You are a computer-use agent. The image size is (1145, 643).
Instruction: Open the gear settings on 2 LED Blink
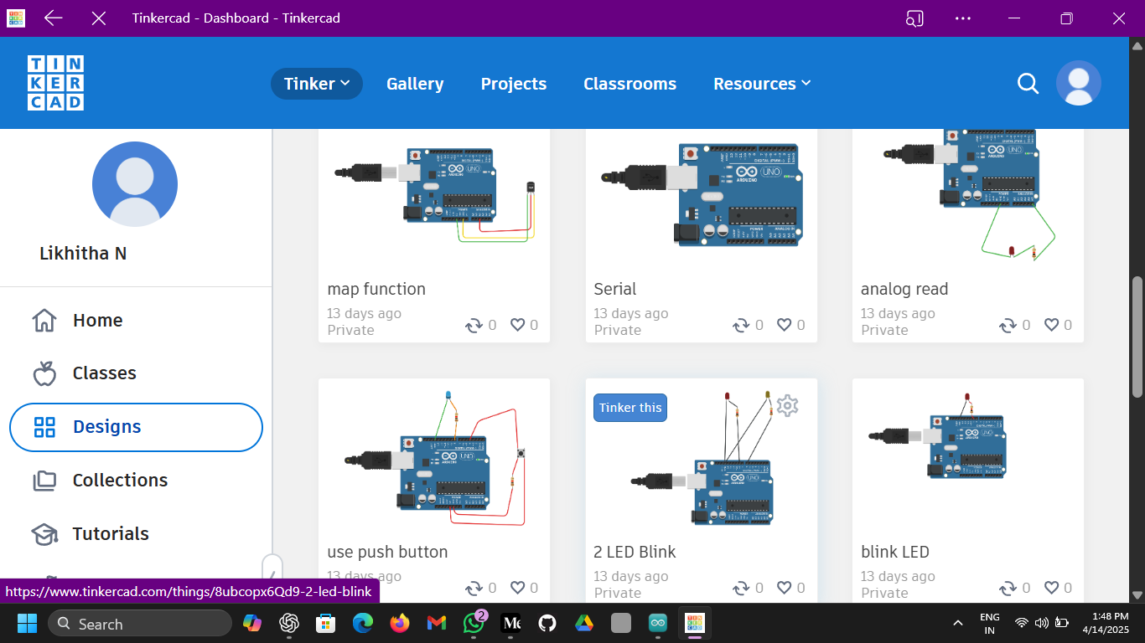787,406
